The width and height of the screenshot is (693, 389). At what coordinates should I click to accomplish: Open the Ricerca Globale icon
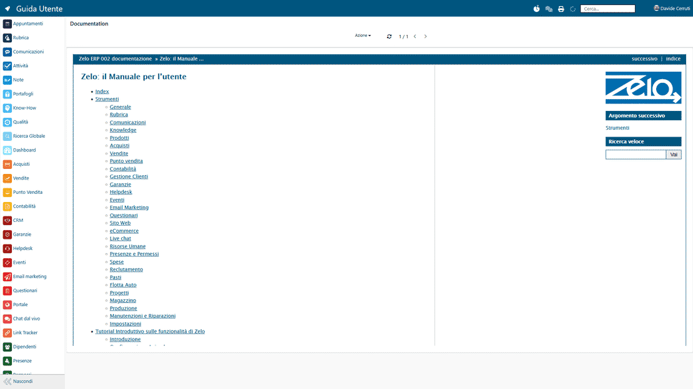point(7,136)
